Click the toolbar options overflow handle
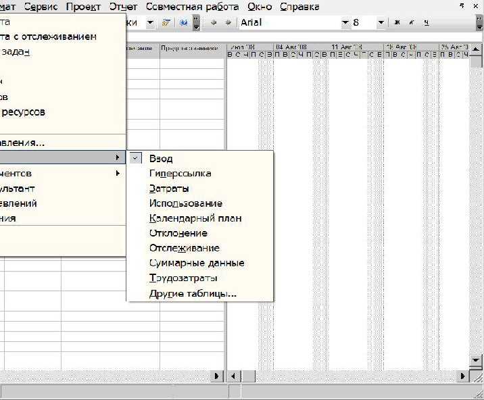This screenshot has width=484, height=400. pyautogui.click(x=196, y=23)
